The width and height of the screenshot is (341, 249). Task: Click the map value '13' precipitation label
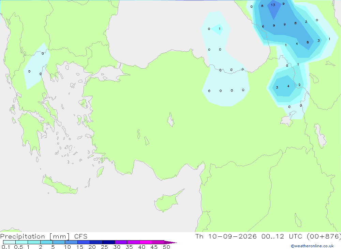click(273, 5)
